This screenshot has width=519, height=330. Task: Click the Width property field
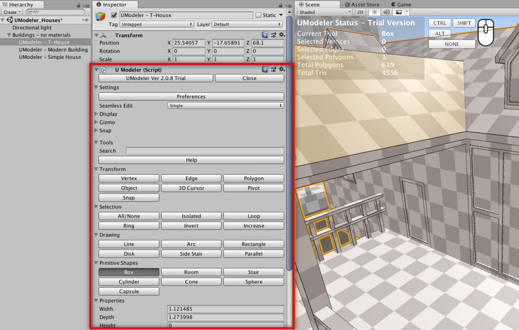pos(226,309)
